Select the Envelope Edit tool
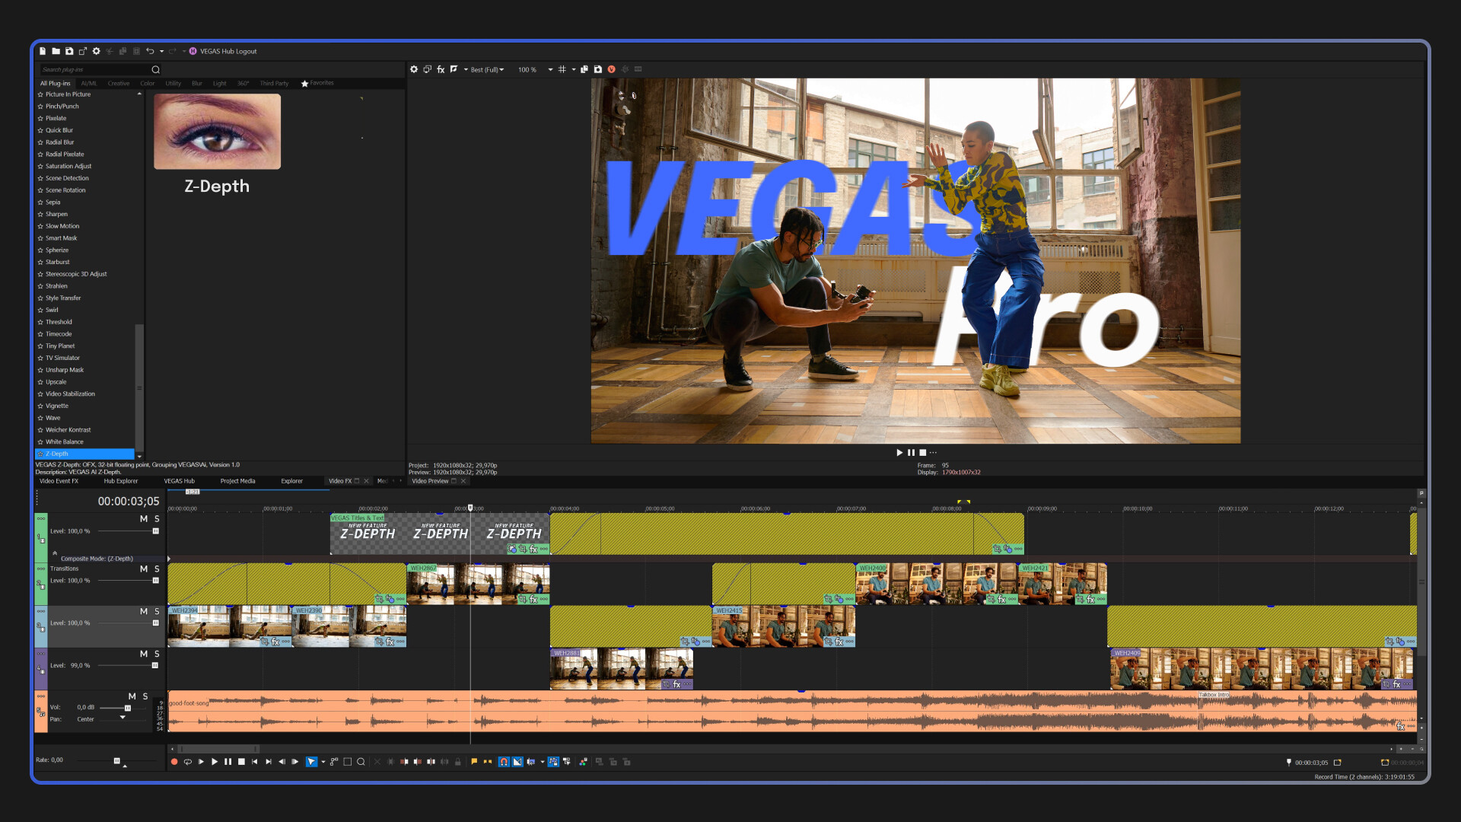 (x=334, y=761)
